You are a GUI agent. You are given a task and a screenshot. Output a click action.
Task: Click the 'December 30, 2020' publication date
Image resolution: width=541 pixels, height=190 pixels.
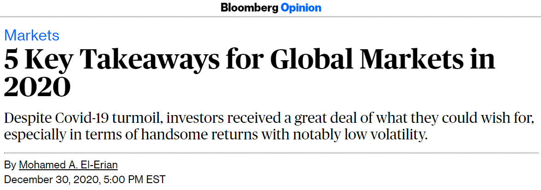pyautogui.click(x=52, y=180)
